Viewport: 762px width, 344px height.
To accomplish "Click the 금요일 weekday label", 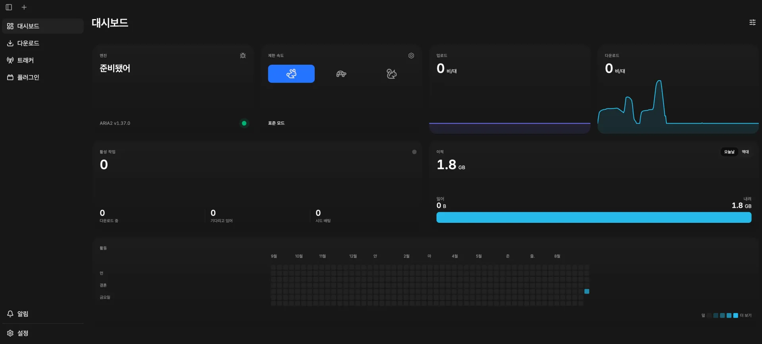I will [105, 297].
